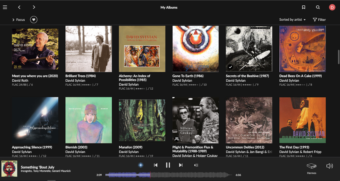Open the Sorted by artist dropdown
340x181 pixels.
coord(292,20)
